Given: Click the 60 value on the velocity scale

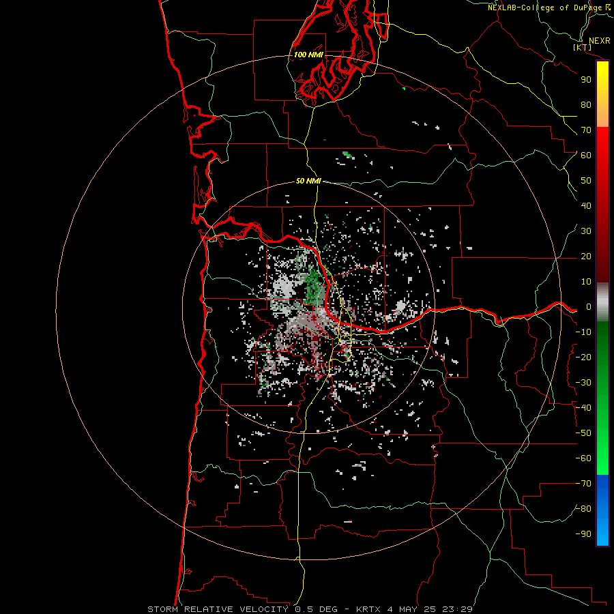Looking at the screenshot, I should pos(586,156).
